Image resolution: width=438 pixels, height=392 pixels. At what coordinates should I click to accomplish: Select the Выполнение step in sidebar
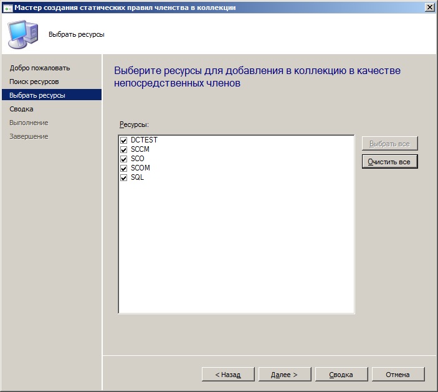tap(29, 123)
